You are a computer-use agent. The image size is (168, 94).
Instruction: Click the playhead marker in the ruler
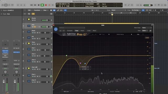point(112,15)
